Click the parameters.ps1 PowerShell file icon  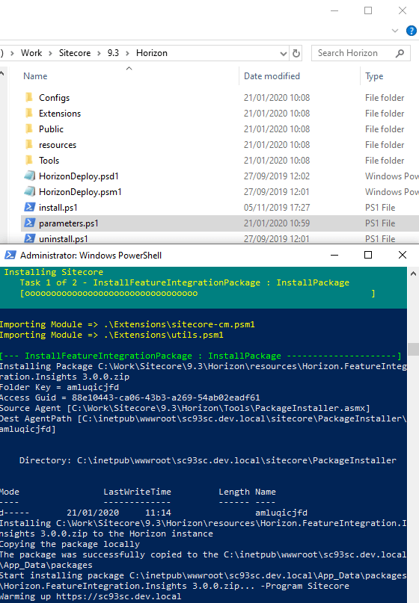[30, 223]
